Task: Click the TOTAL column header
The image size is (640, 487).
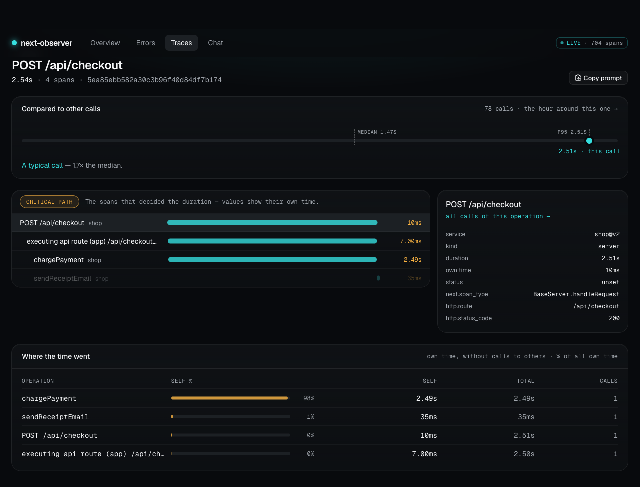Action: [x=526, y=381]
